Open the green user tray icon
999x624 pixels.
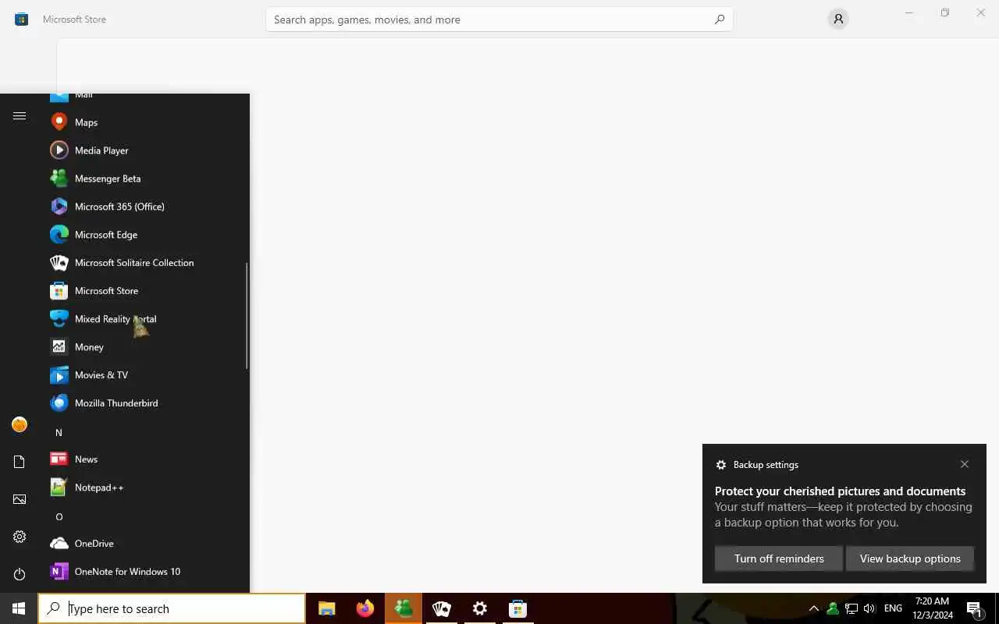(833, 608)
